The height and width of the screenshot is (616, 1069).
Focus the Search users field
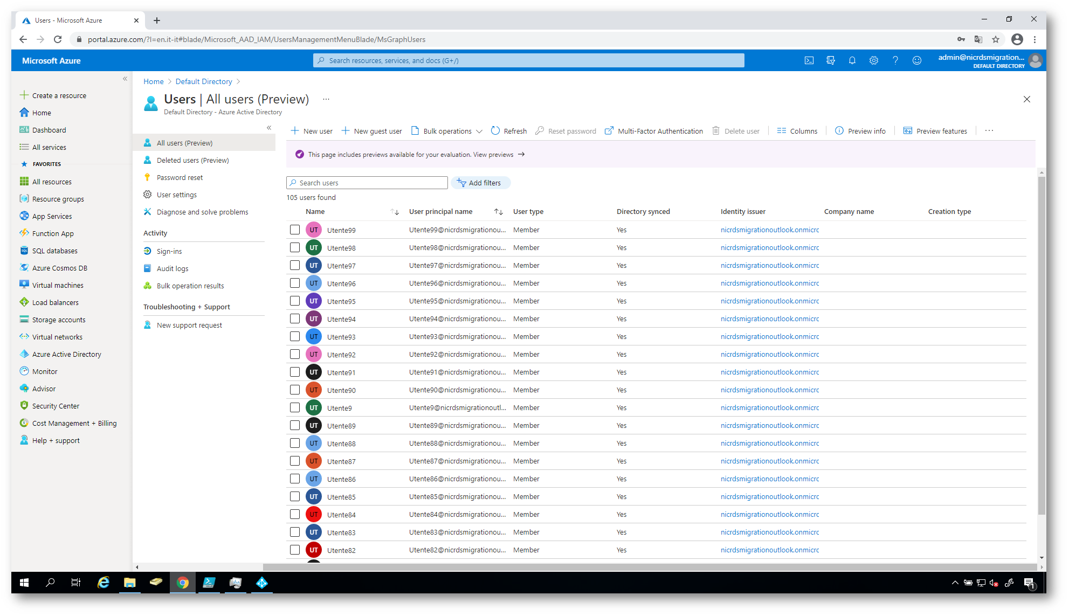click(367, 183)
